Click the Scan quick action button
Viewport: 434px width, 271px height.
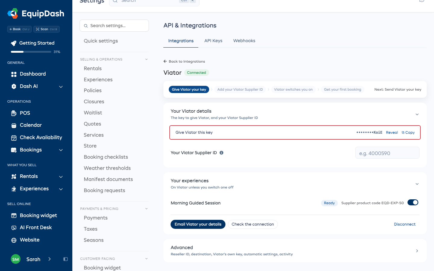(x=46, y=29)
